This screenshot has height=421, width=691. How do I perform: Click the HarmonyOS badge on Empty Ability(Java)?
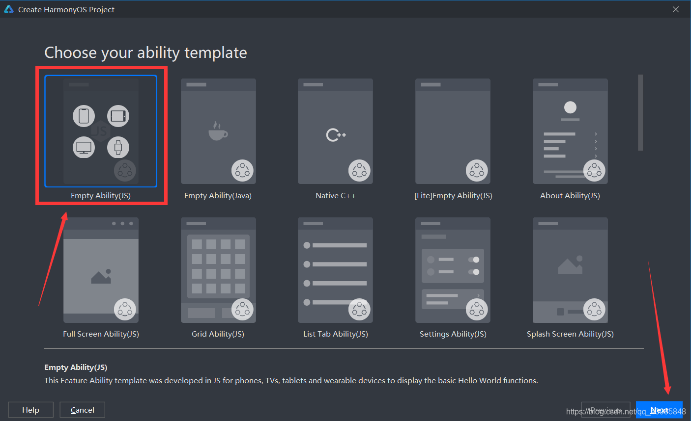(x=242, y=170)
